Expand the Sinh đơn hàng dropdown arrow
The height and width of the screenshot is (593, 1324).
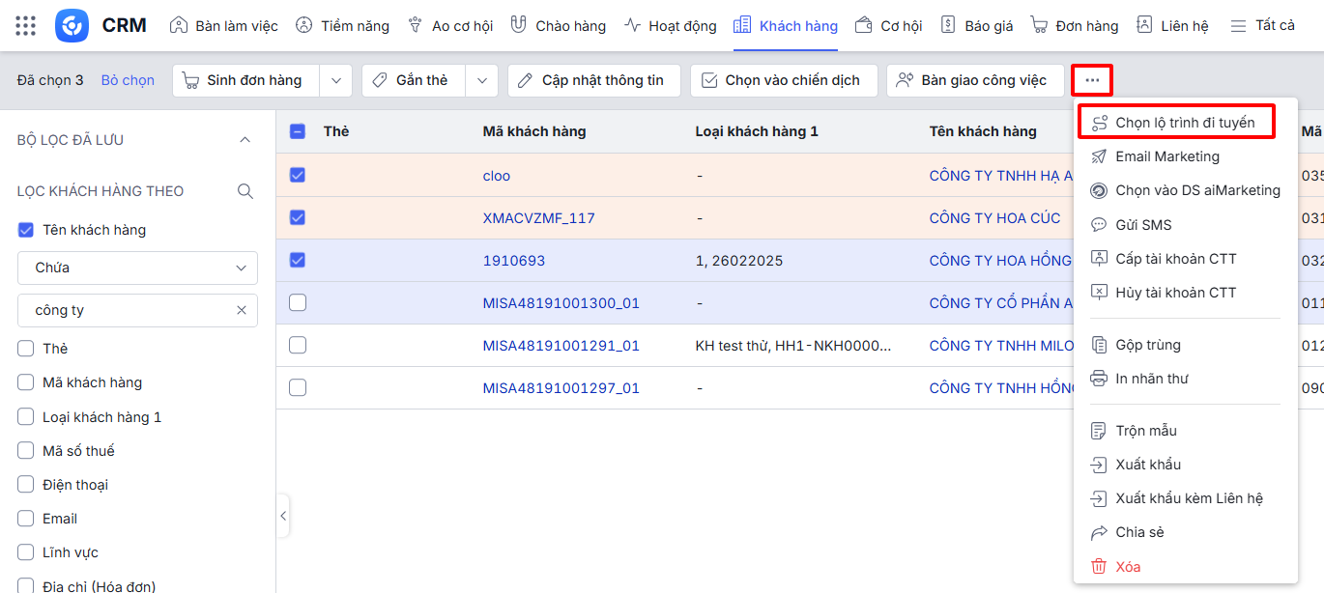[335, 81]
